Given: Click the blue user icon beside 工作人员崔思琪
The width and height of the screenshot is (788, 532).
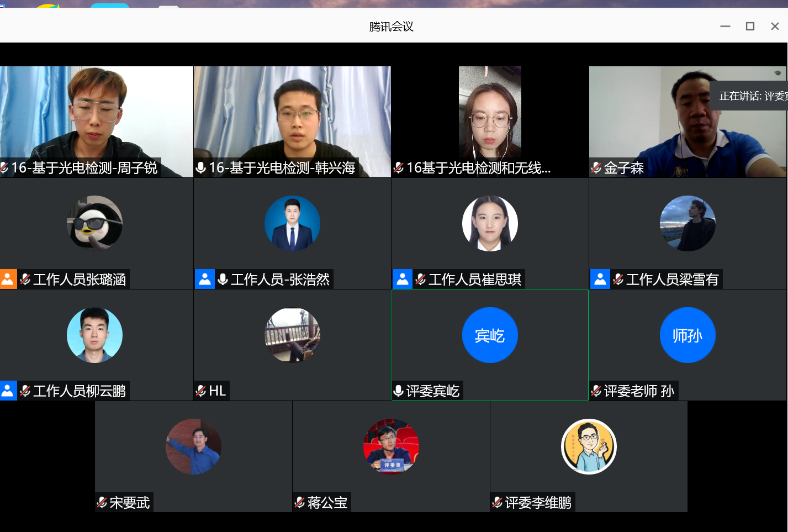Looking at the screenshot, I should 402,279.
